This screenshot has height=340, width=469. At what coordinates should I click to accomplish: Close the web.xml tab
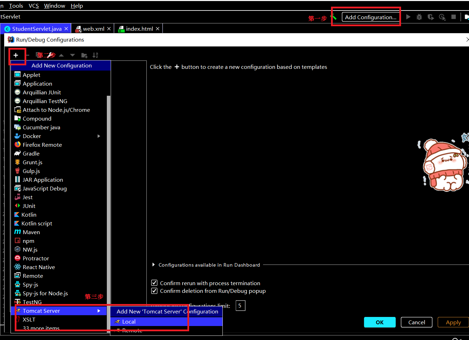[109, 29]
